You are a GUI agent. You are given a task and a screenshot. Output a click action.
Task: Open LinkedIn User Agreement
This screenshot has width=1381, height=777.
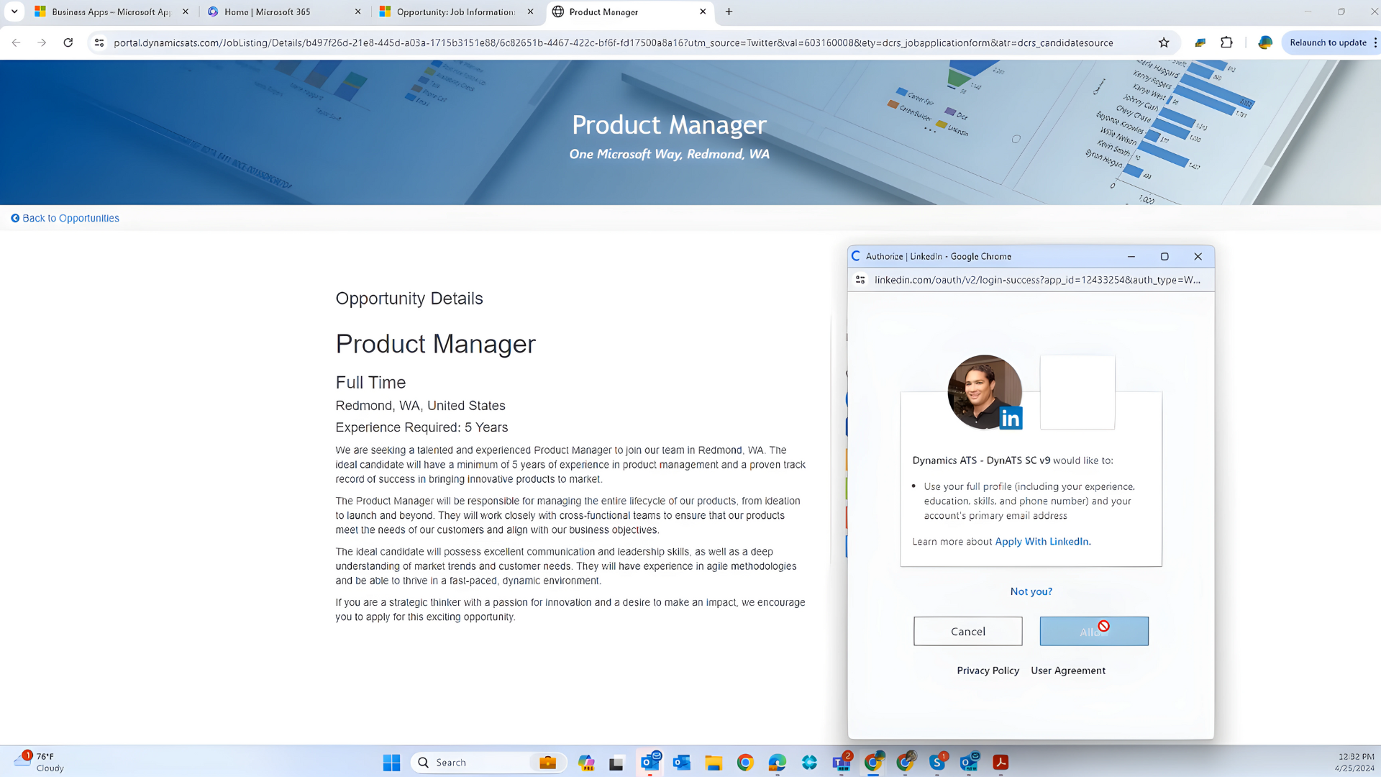pos(1068,670)
